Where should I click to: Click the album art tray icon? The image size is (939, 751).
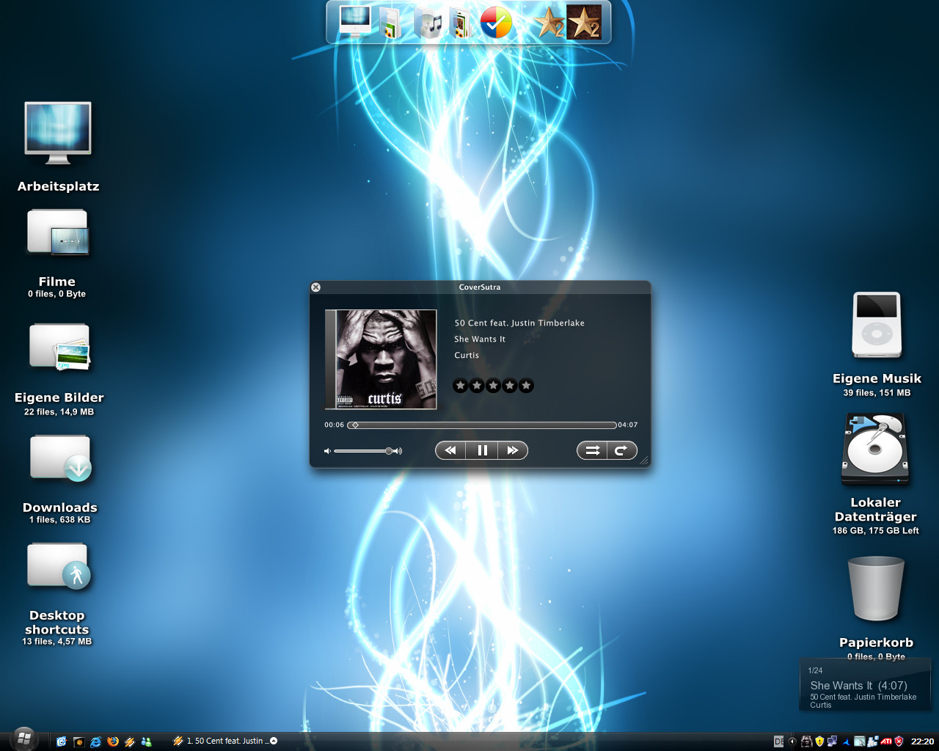click(x=807, y=741)
